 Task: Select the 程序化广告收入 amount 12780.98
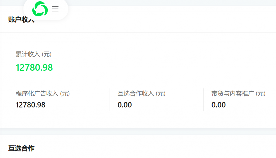(x=31, y=105)
